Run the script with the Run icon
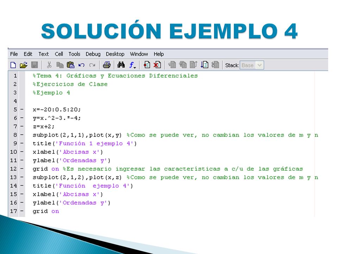The height and width of the screenshot is (254, 338). (204, 65)
